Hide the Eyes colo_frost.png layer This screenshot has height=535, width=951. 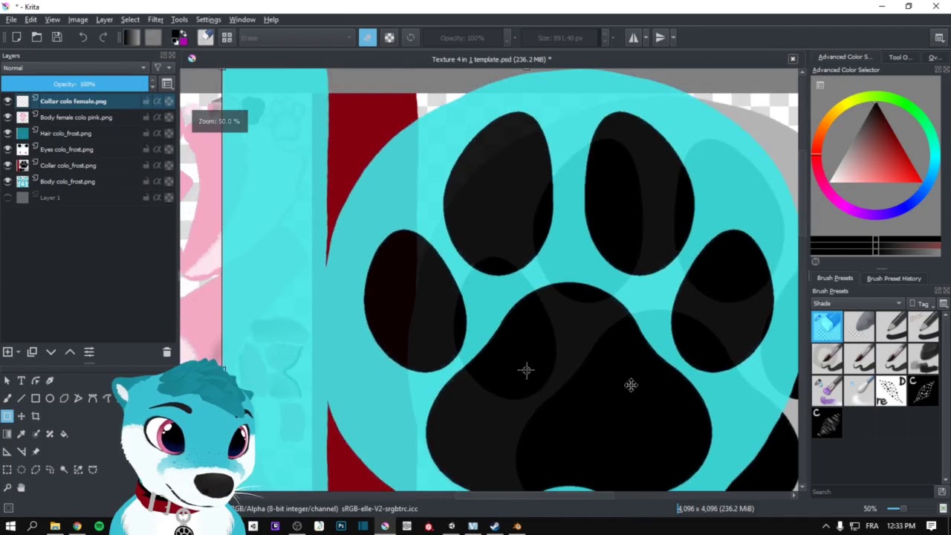7,149
